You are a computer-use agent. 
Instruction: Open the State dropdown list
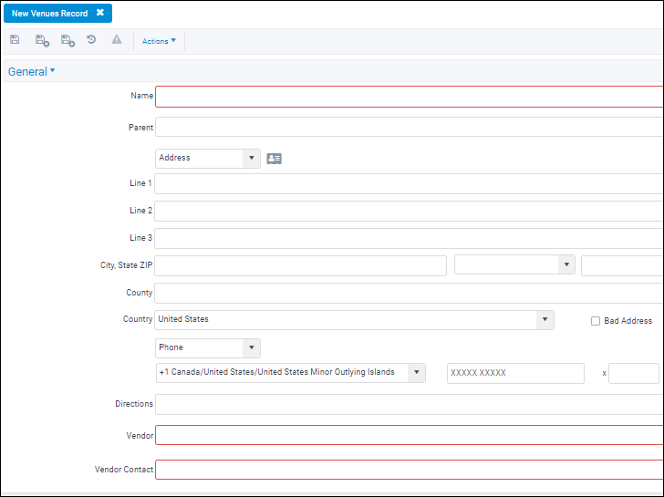coord(514,265)
